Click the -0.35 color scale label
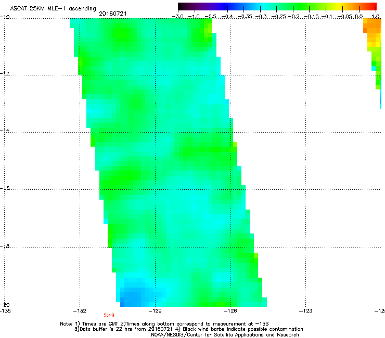 [x=245, y=17]
